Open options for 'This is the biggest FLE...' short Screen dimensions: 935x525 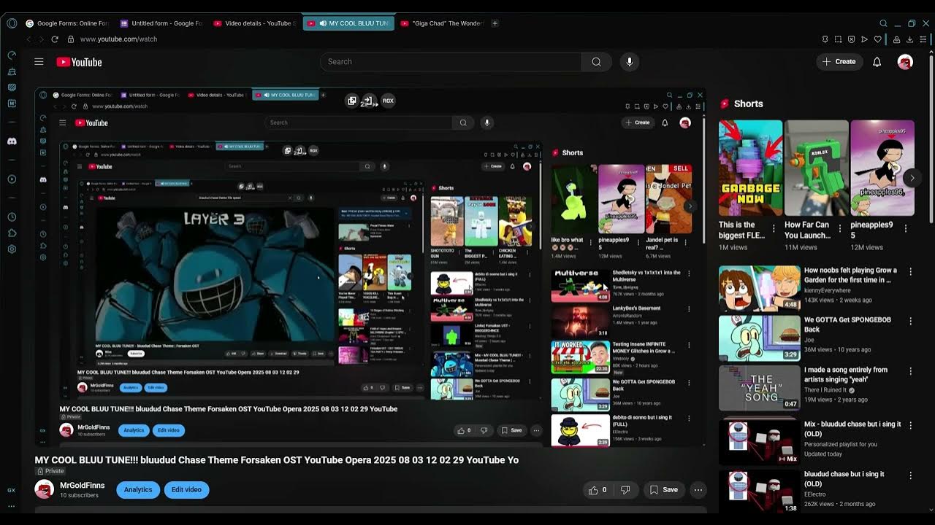click(774, 228)
